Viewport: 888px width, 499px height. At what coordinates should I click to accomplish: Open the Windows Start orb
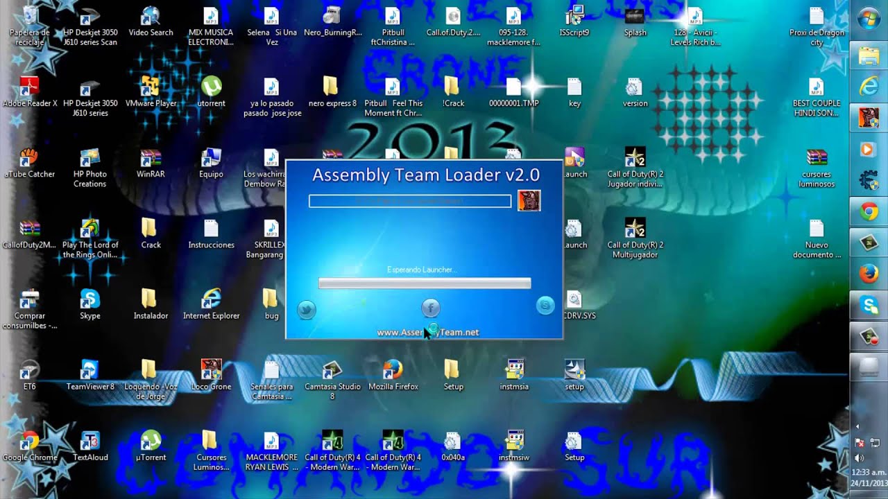[x=869, y=19]
